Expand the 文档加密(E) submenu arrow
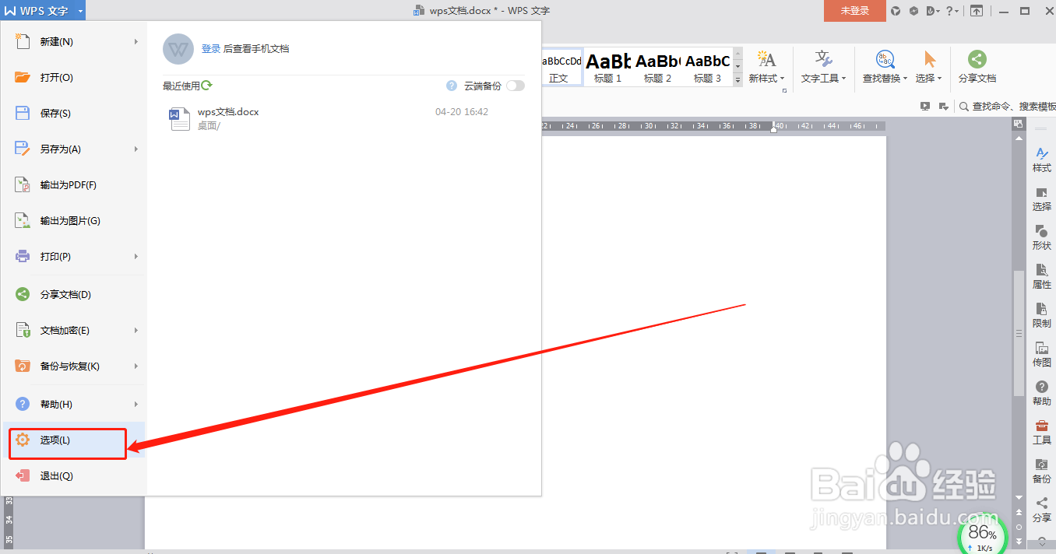This screenshot has width=1056, height=554. pyautogui.click(x=136, y=331)
